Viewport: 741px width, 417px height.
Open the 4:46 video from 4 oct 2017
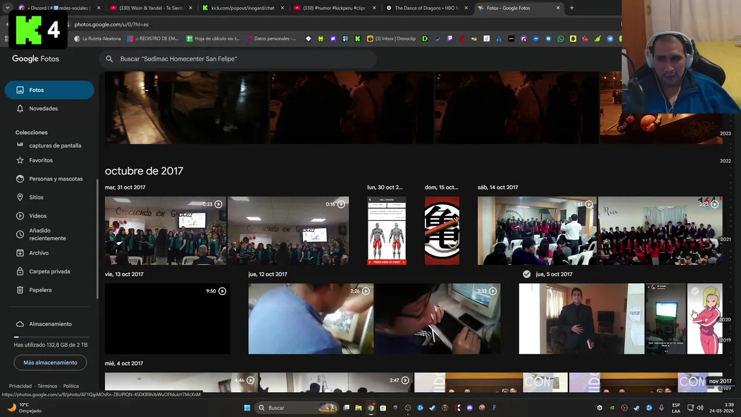click(181, 382)
